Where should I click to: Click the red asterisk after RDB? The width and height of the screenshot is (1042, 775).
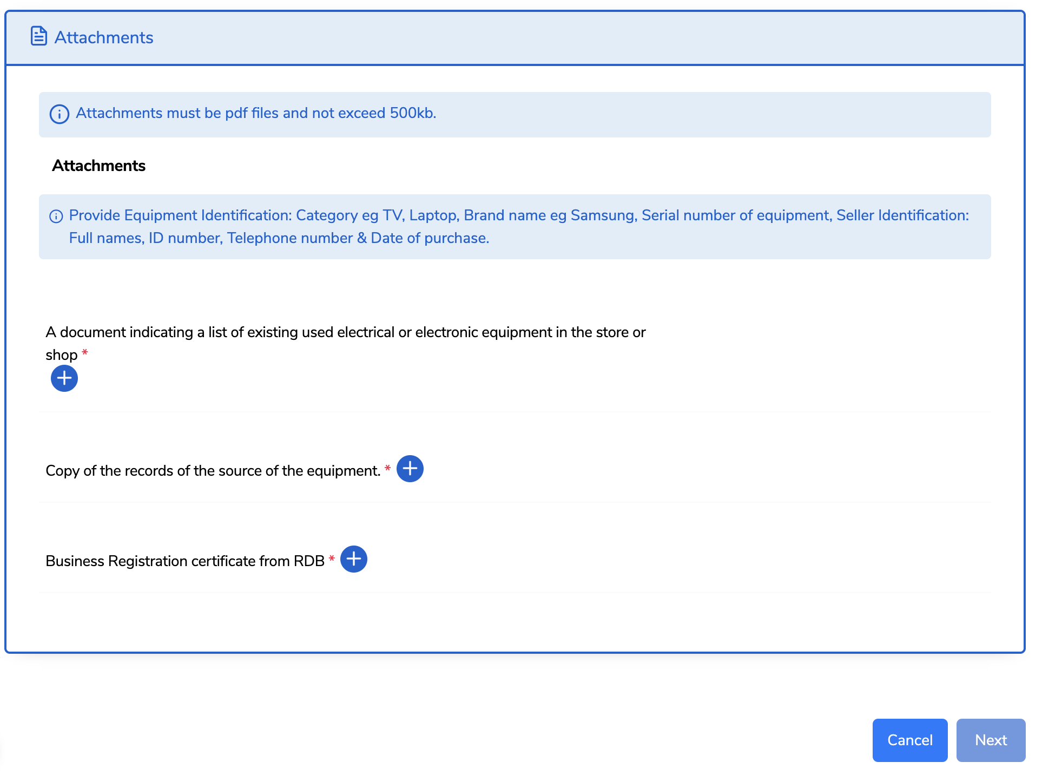click(x=332, y=559)
